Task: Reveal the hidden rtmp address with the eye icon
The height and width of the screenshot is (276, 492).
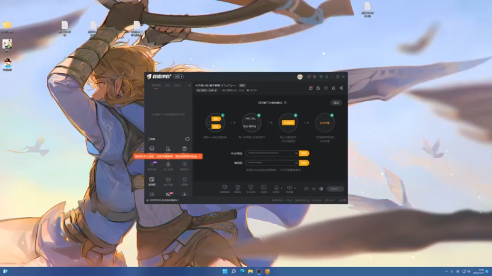Action: coord(296,153)
